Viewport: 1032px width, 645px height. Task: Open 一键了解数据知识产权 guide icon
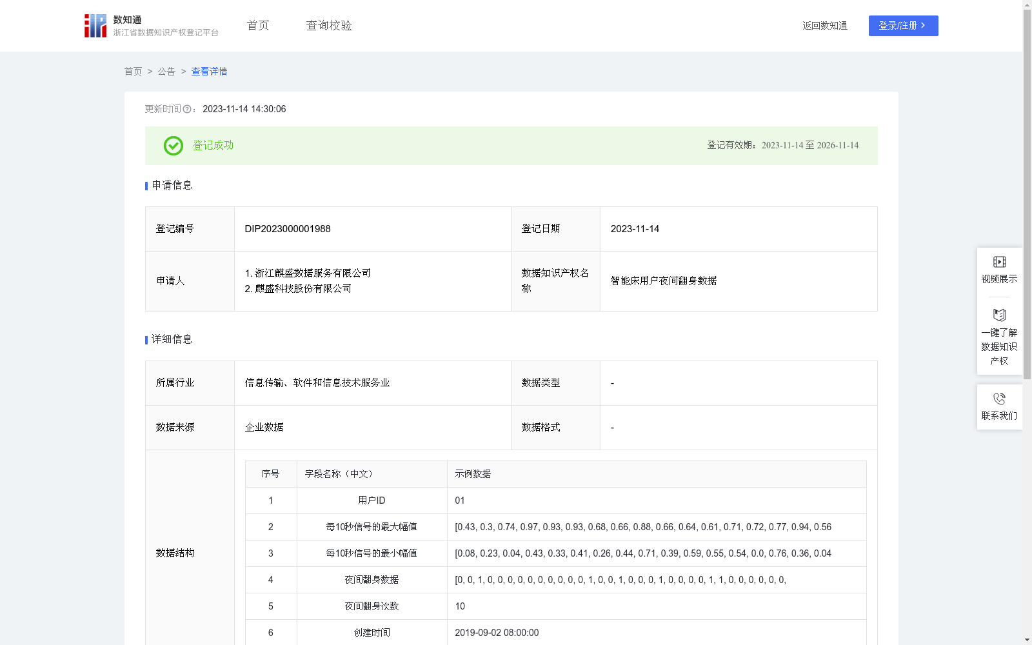[x=999, y=315]
